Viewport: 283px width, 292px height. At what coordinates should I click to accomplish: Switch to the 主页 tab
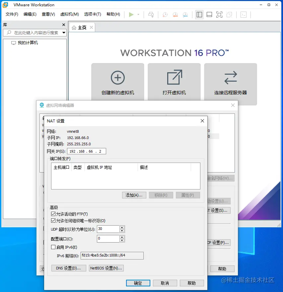(82, 28)
